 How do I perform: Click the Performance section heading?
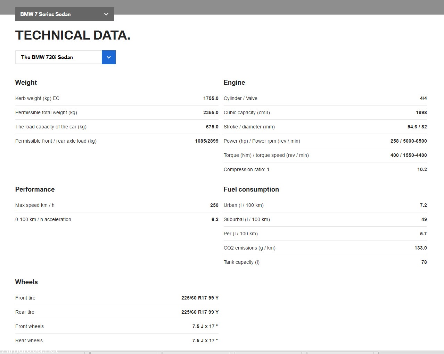click(x=35, y=189)
